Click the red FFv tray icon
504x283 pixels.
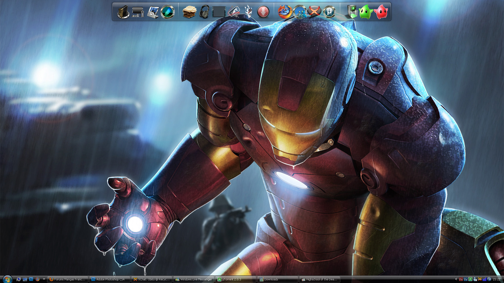click(x=461, y=279)
